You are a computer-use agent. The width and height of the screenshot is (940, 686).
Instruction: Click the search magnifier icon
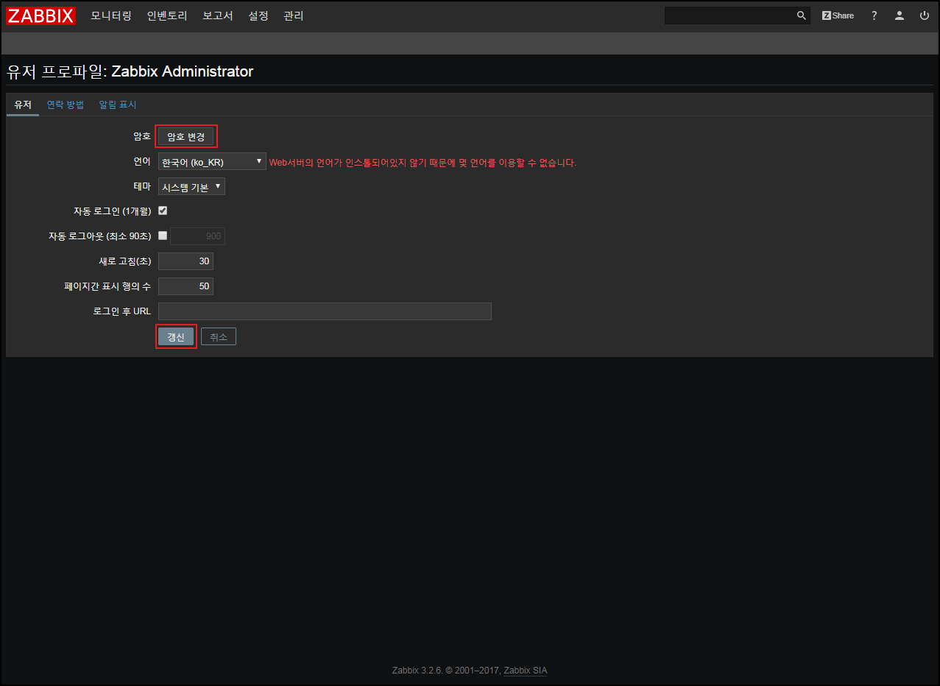coord(802,15)
